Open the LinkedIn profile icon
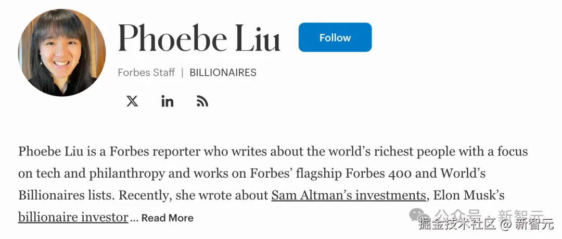562x239 pixels. coord(167,101)
